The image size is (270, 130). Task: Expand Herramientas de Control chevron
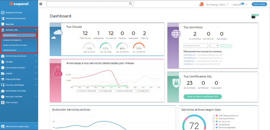tap(36, 67)
